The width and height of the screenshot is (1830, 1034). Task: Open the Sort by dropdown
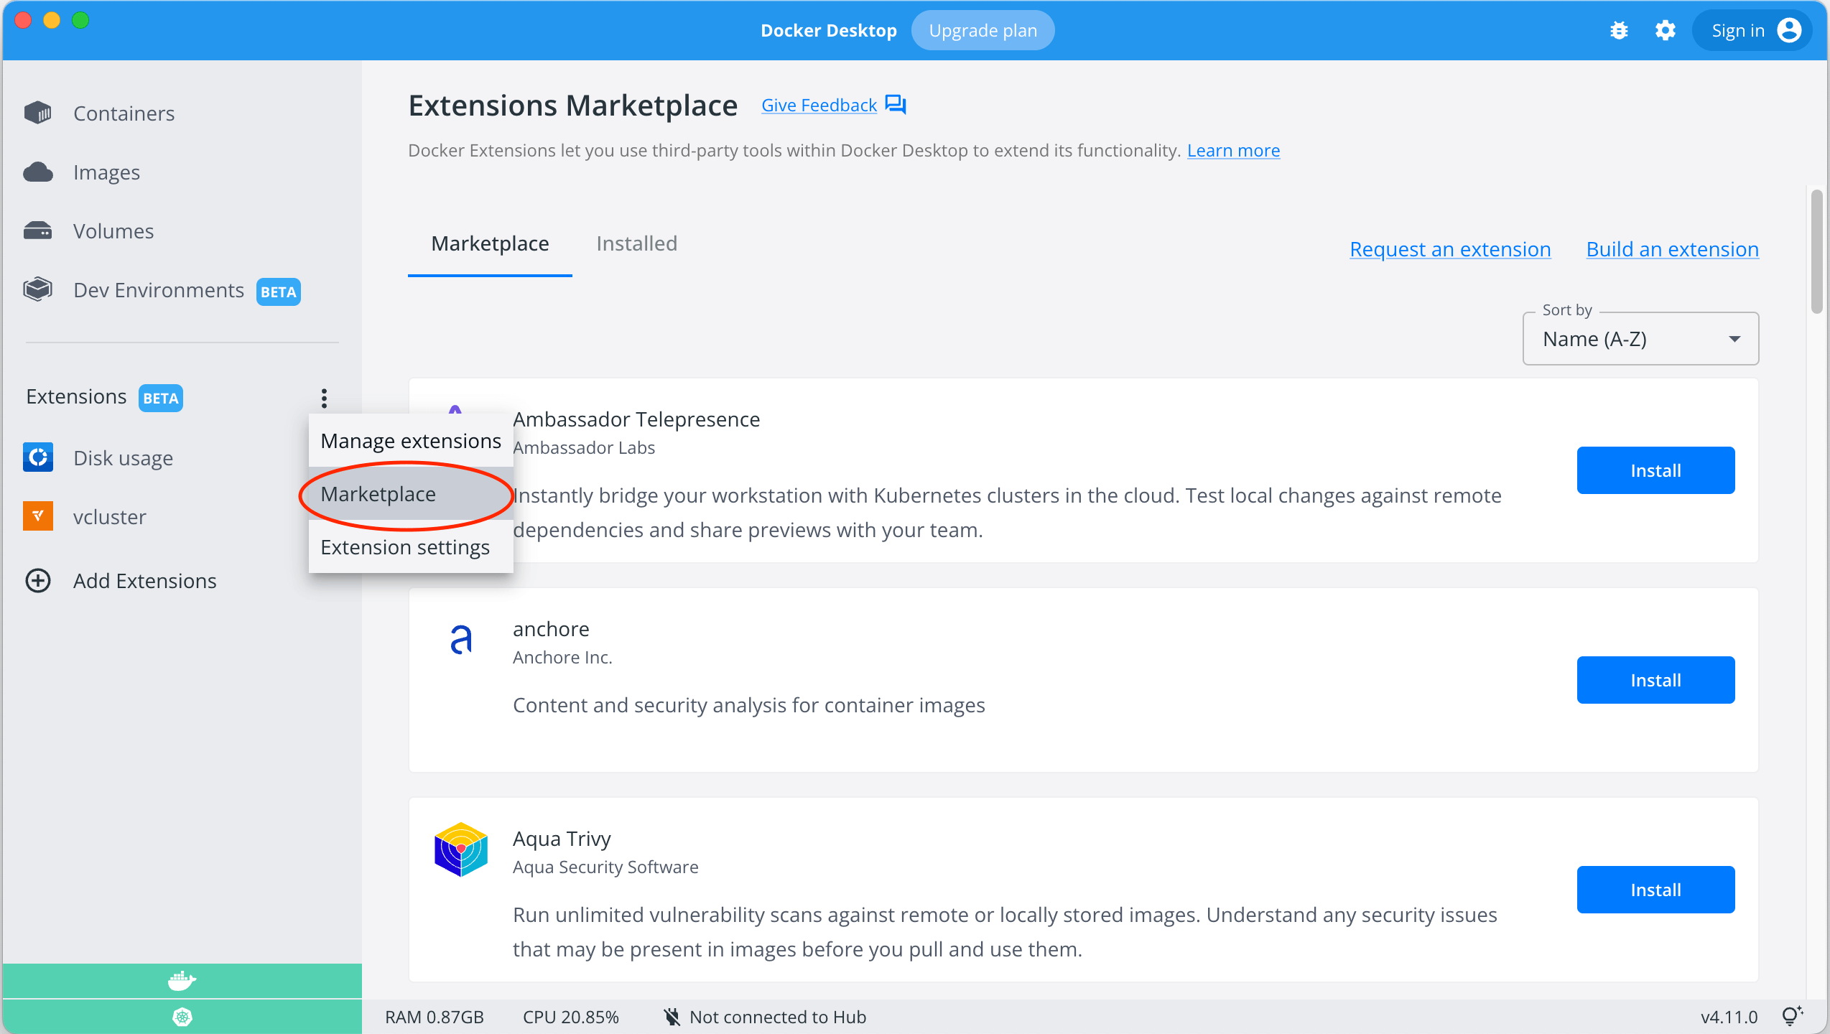[x=1640, y=338]
